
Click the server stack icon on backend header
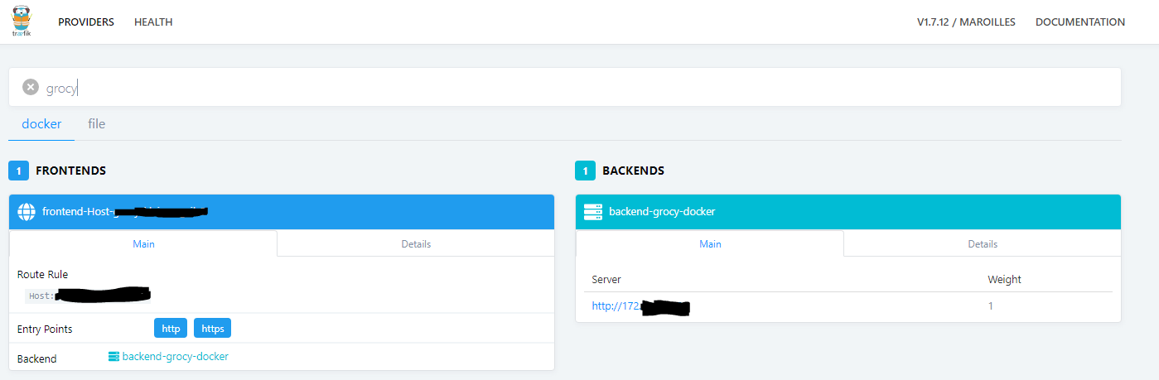click(592, 211)
